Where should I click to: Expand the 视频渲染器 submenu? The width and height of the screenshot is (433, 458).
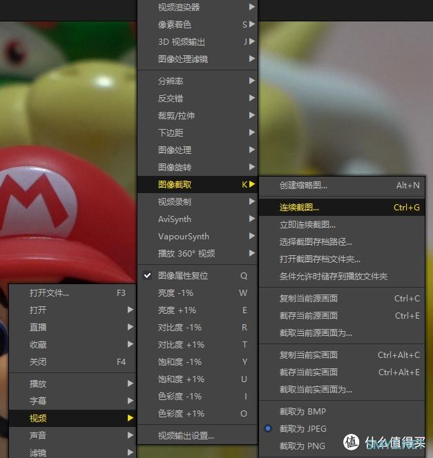pyautogui.click(x=179, y=7)
